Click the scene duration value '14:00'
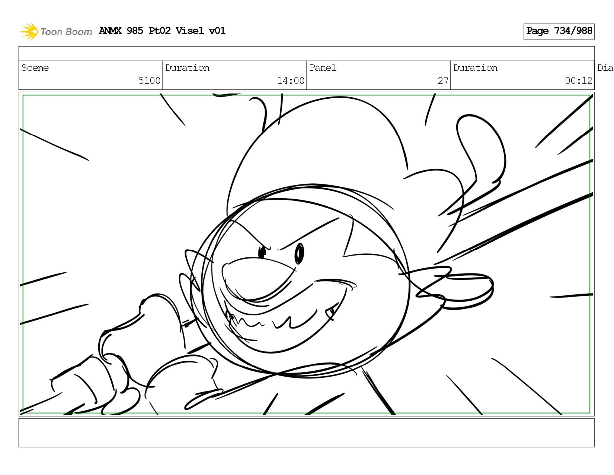The height and width of the screenshot is (475, 614). click(291, 81)
